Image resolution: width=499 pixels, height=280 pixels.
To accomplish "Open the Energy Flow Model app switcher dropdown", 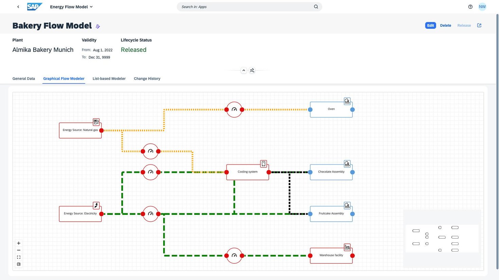I will pos(91,6).
